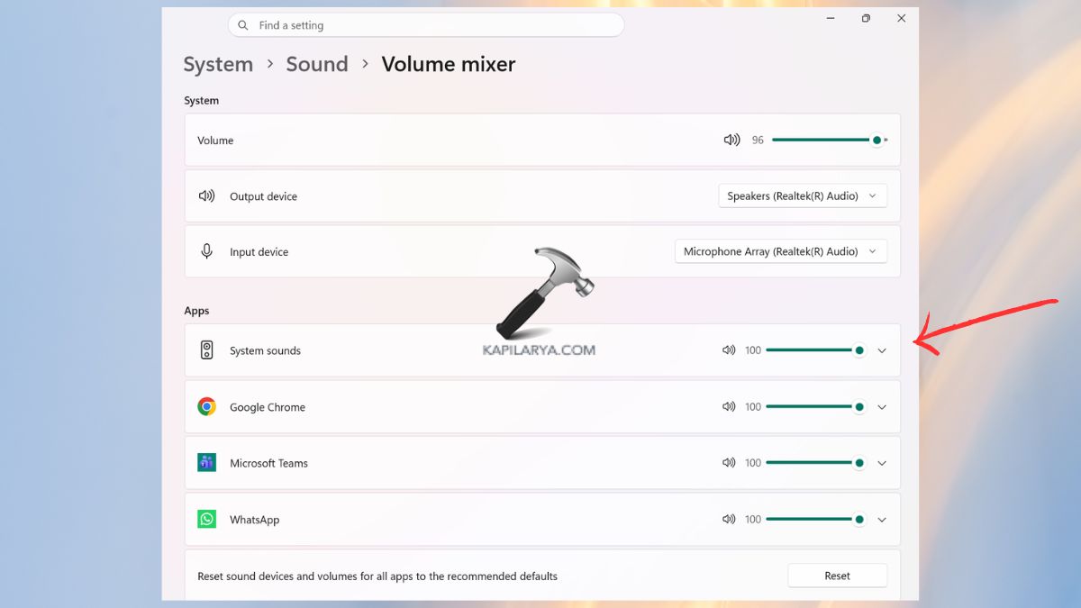Expand the System sounds row chevron
1081x608 pixels.
click(x=882, y=350)
